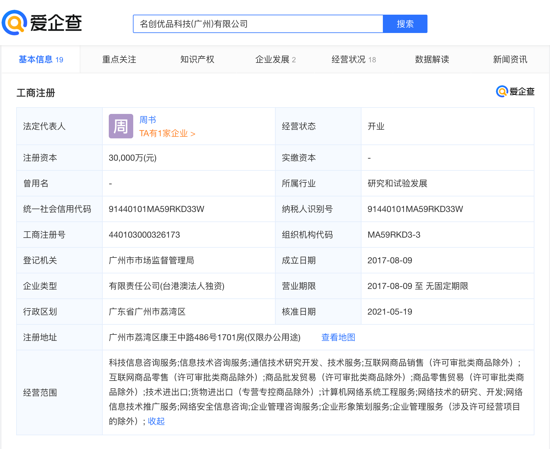This screenshot has width=550, height=449.
Task: Click the 搜索 button
Action: tap(405, 24)
